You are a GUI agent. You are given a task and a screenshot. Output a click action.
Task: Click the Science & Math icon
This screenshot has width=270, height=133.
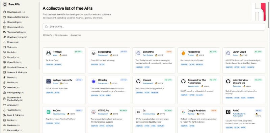[x=4, y=72]
